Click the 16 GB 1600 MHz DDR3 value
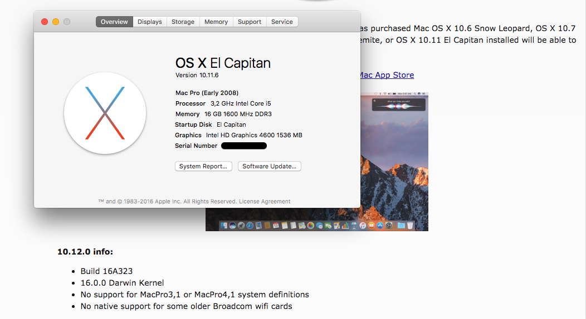Viewport: 586px width, 319px height. tap(238, 114)
